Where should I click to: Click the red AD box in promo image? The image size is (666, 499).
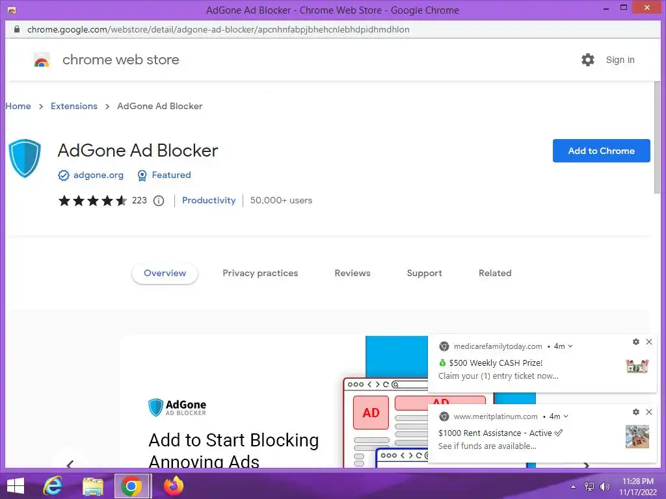(371, 413)
